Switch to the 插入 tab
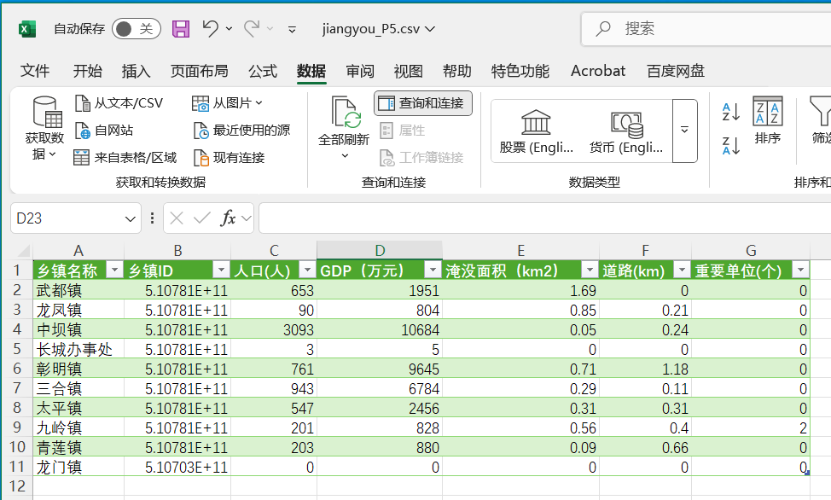This screenshot has width=831, height=500. (x=137, y=71)
